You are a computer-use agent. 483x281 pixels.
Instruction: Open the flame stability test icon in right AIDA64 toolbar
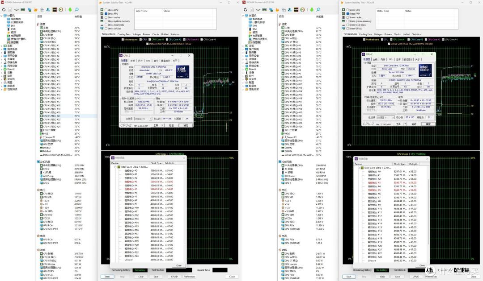pyautogui.click(x=277, y=9)
